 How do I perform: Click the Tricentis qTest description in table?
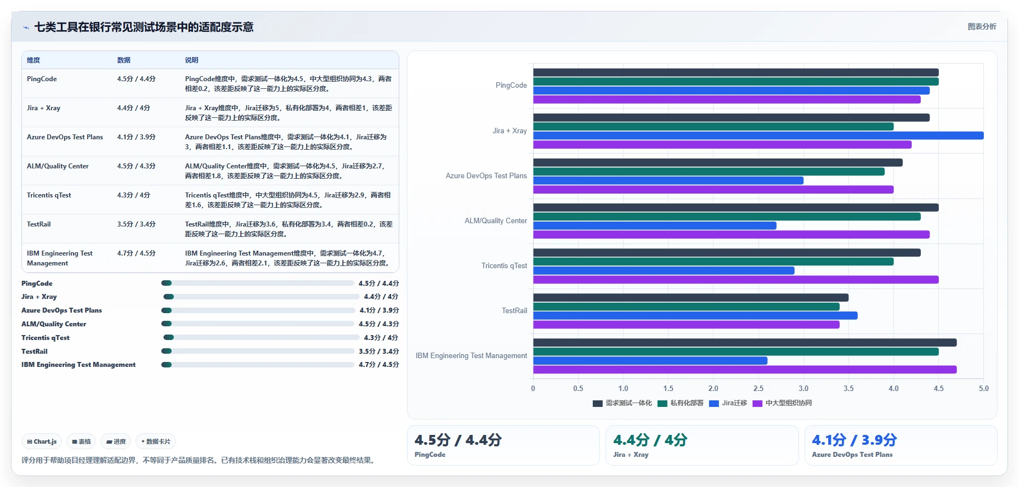pos(288,200)
